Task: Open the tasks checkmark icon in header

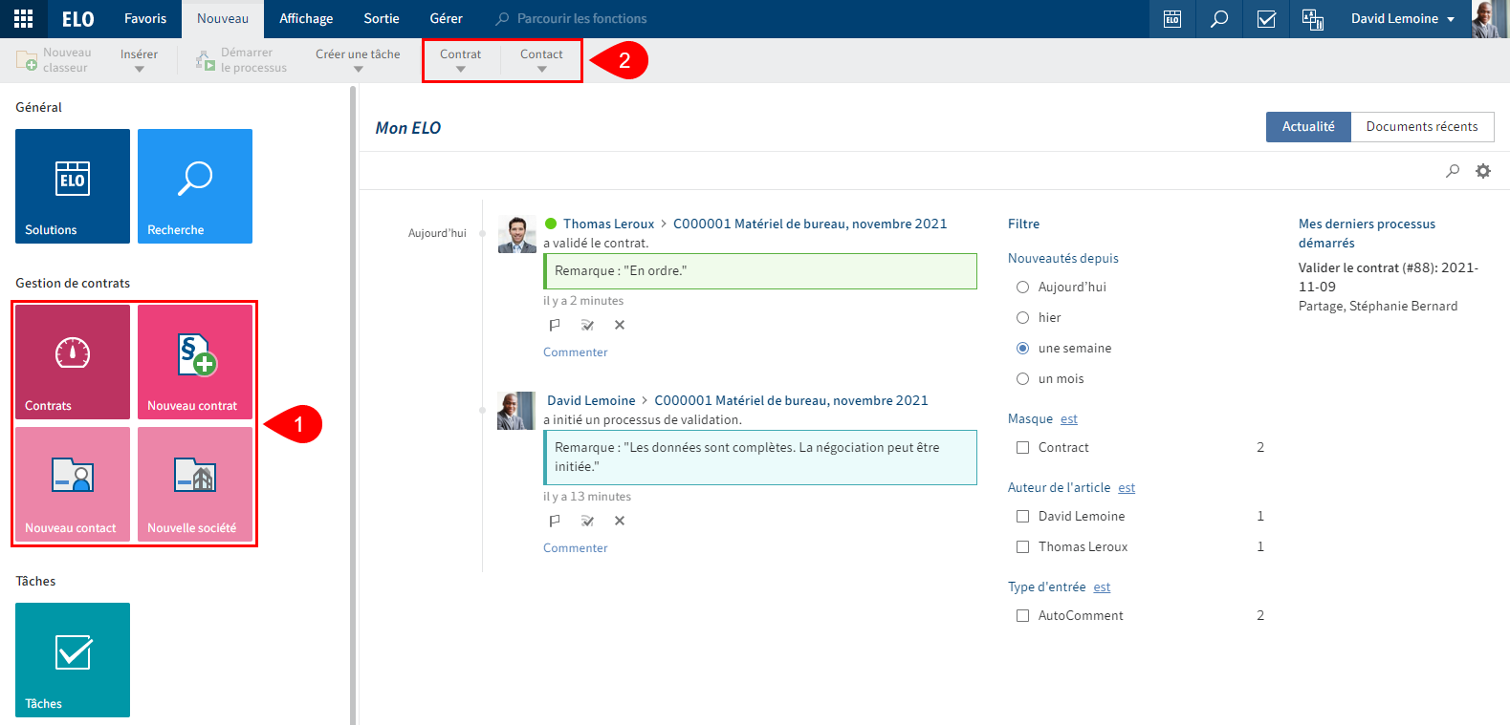Action: (x=1266, y=19)
